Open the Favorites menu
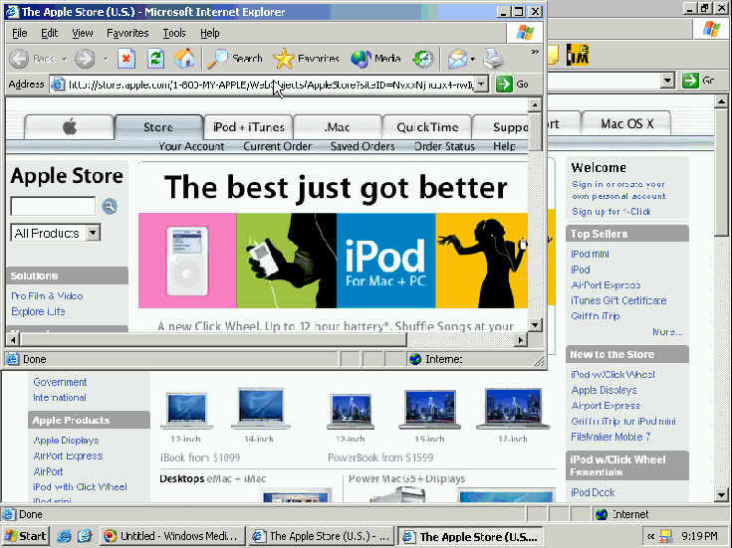 pyautogui.click(x=127, y=33)
